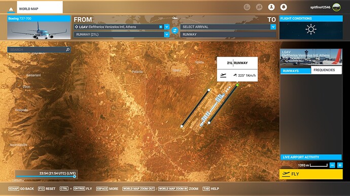Open the user profile icon
This screenshot has width=350, height=196.
tap(271, 7)
